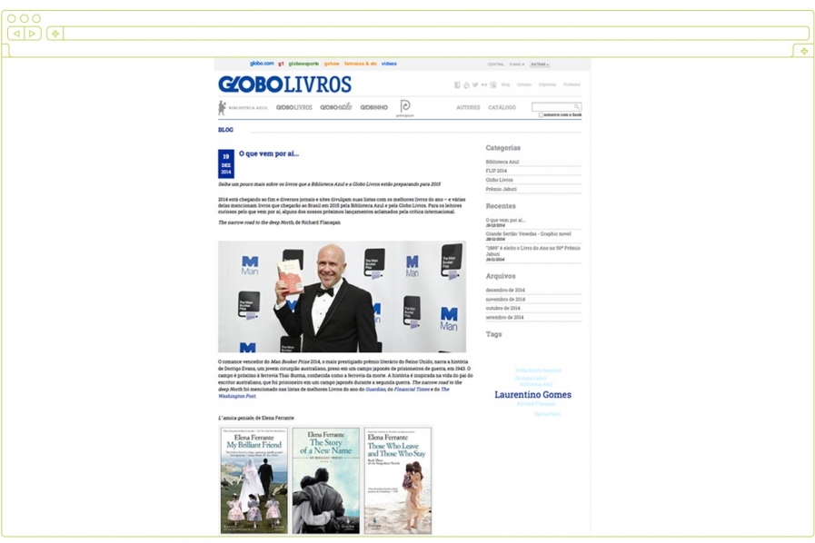
Task: Click the 19 DEZ 2014 date badge
Action: point(226,163)
